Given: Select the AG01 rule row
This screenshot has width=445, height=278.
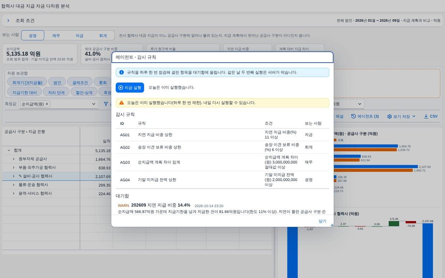Looking at the screenshot, I should 222,135.
